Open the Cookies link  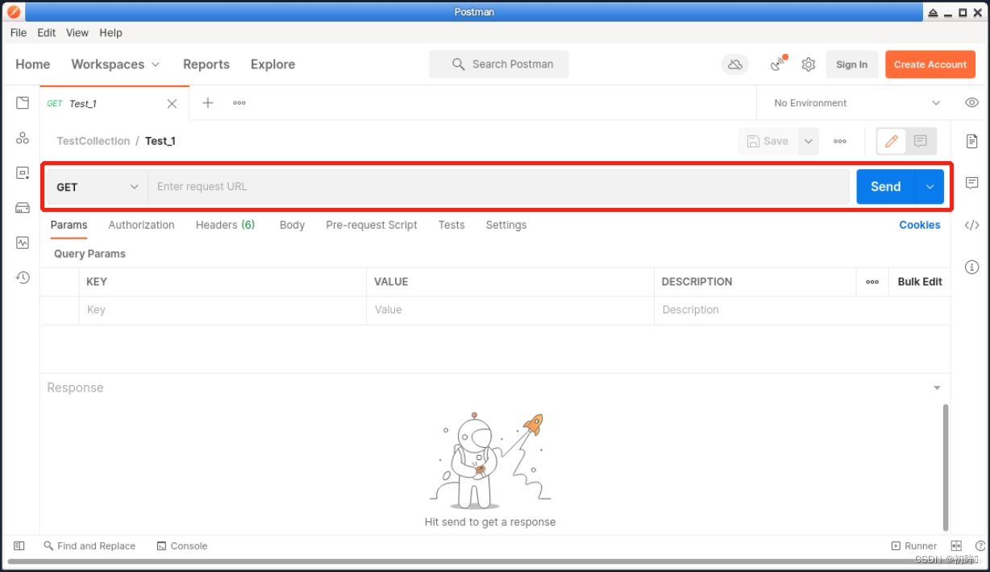point(920,225)
